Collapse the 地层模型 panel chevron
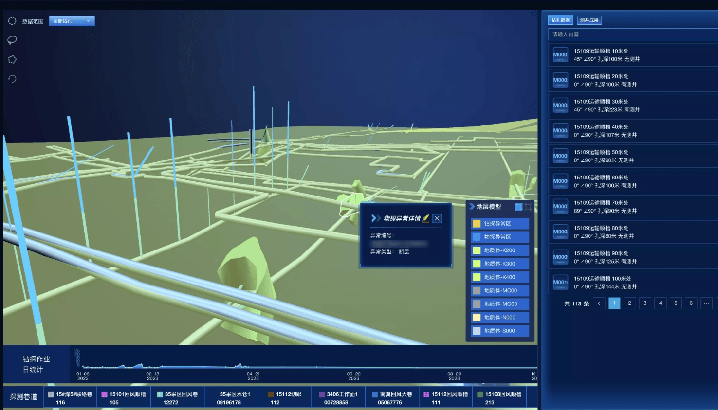 tap(472, 207)
